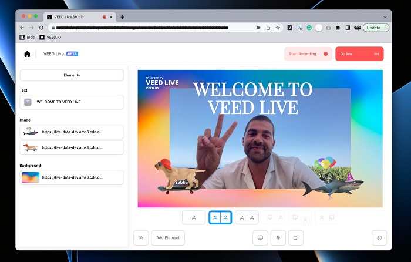411x262 pixels.
Task: Turn off the camera icon button
Action: coord(296,238)
